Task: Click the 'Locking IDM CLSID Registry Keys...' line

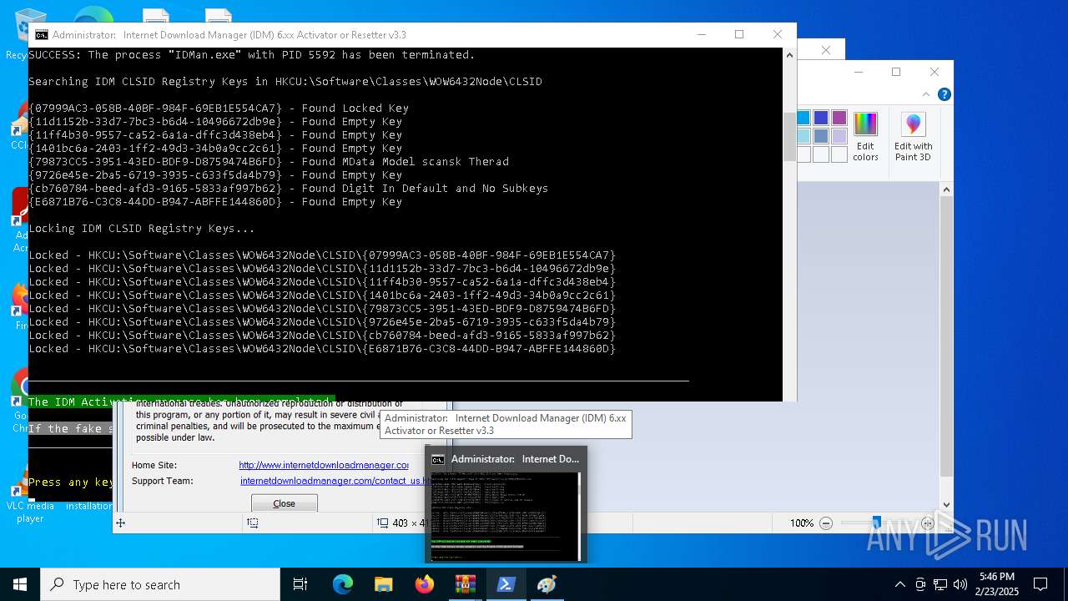Action: tap(142, 228)
